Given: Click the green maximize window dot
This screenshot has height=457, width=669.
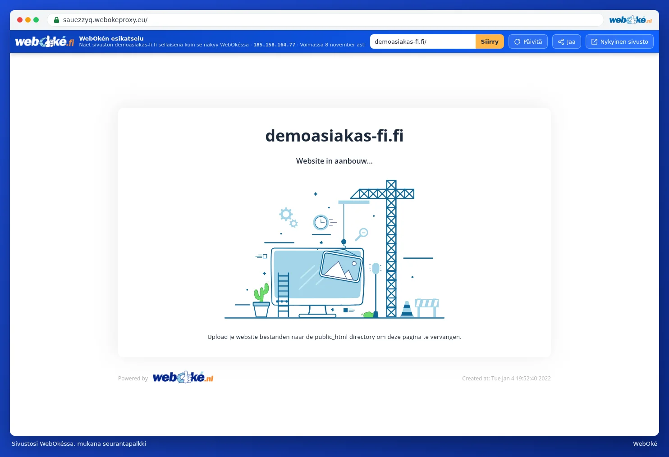Looking at the screenshot, I should [36, 20].
